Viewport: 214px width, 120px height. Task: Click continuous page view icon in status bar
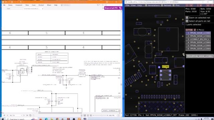point(85,115)
